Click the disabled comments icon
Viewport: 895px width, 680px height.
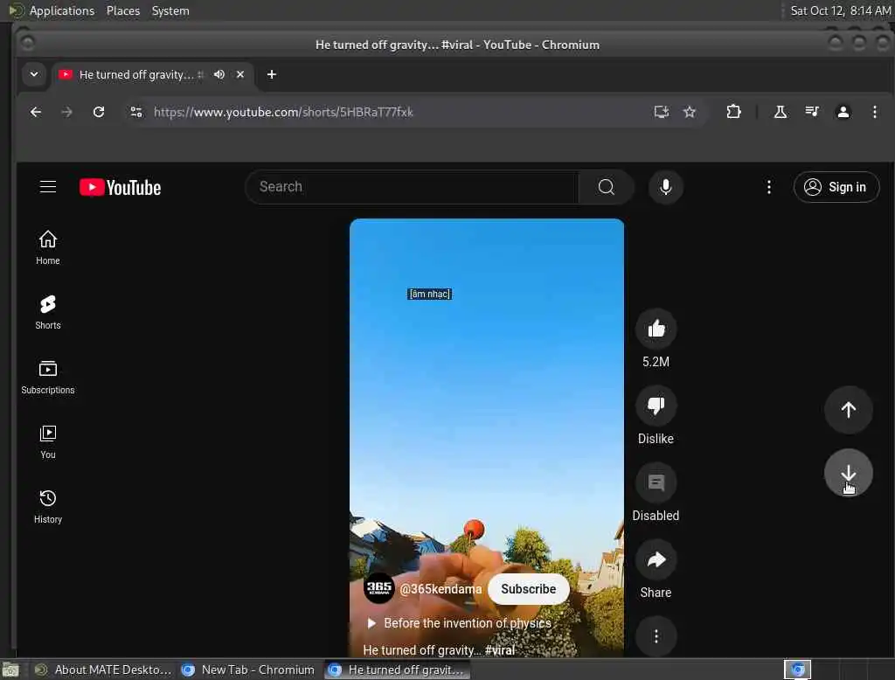click(656, 482)
